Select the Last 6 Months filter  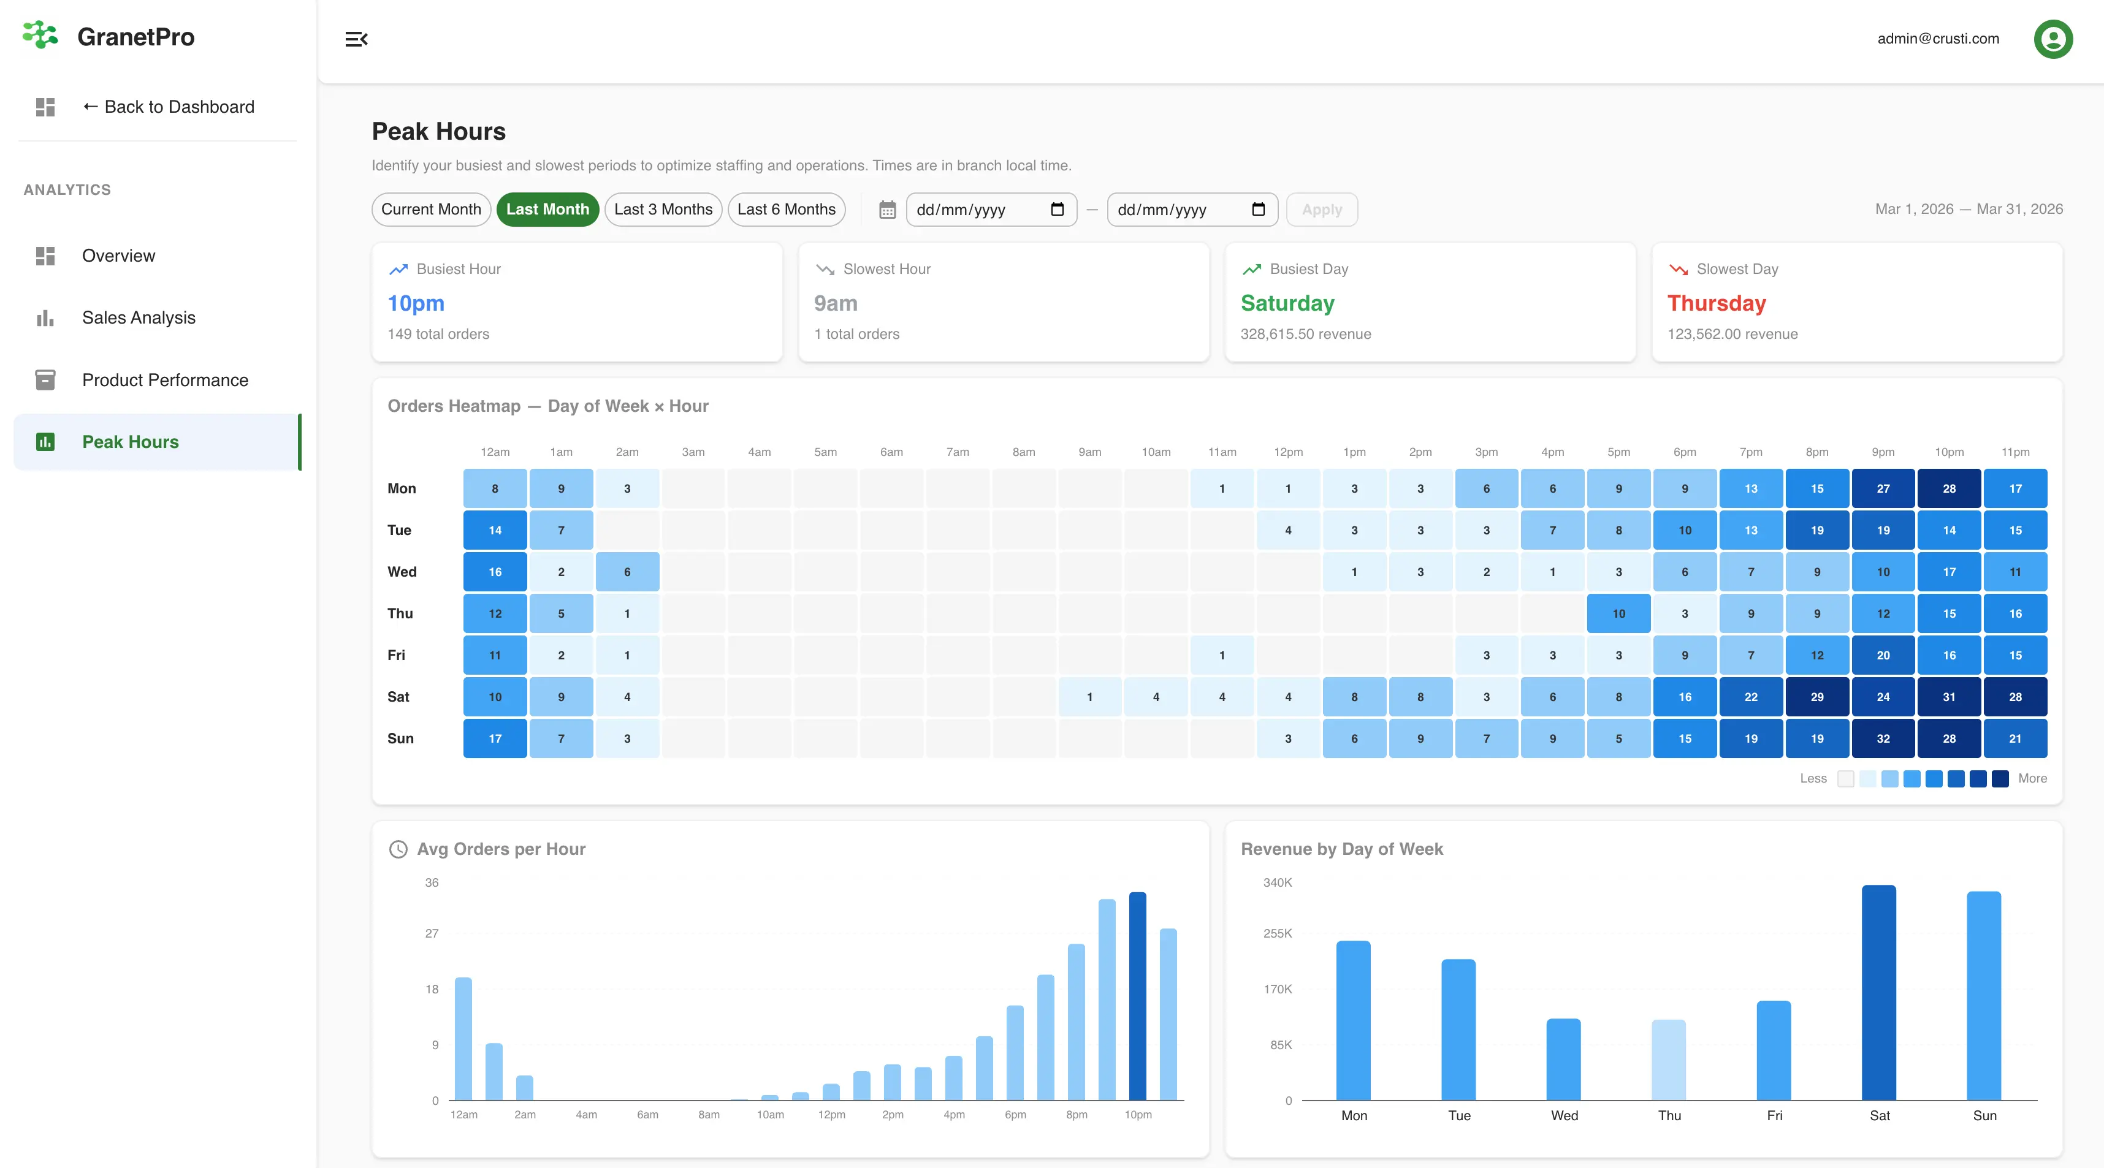(x=786, y=209)
